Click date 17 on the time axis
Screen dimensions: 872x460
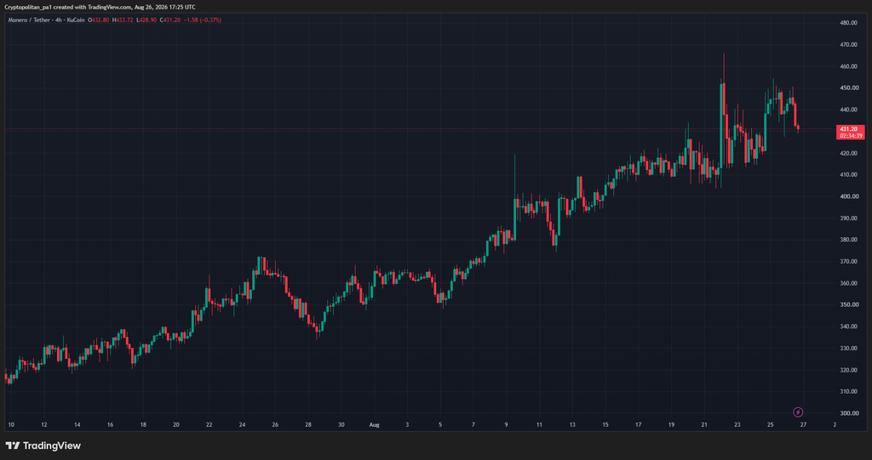click(639, 424)
